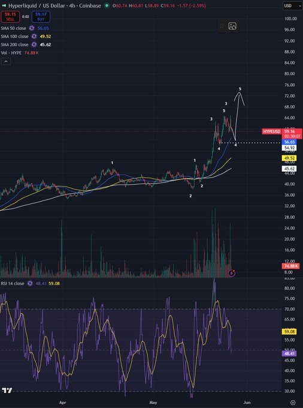This screenshot has height=408, width=303.
Task: Select the RSI 14 close legend label
Action: 13,283
